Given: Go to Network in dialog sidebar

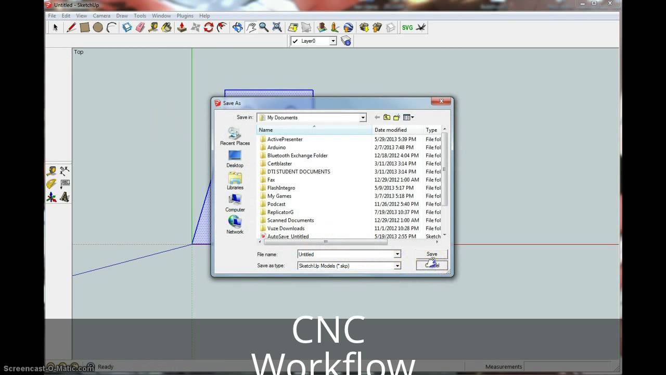Looking at the screenshot, I should (235, 225).
